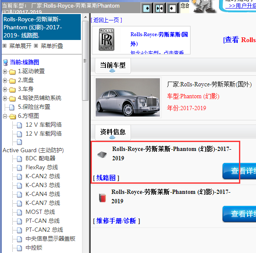
Task: Open the 维修手册/诊断 link
Action: pyautogui.click(x=116, y=221)
